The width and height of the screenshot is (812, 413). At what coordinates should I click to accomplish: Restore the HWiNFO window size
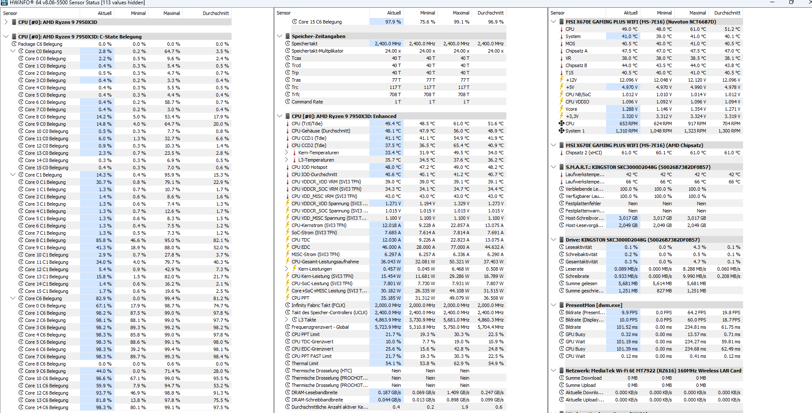tap(791, 2)
